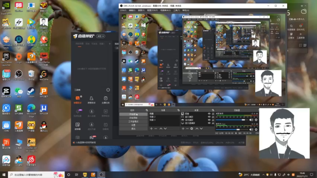Click the 退出 button in OBS Controls
Viewport: 317px width, 178px height.
(133, 129)
